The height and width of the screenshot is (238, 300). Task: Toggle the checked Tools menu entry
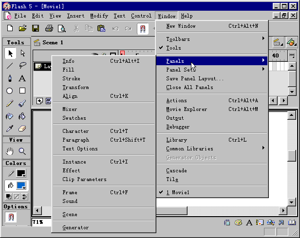(x=211, y=48)
